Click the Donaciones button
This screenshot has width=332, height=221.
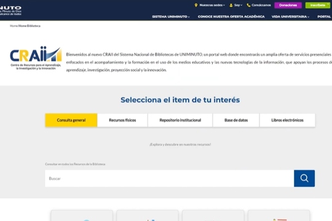(x=288, y=6)
